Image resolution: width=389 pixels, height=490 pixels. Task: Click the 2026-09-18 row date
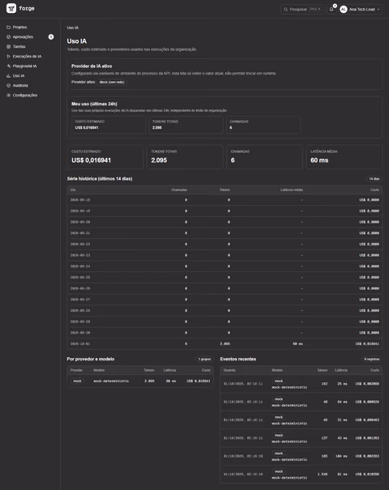[80, 200]
